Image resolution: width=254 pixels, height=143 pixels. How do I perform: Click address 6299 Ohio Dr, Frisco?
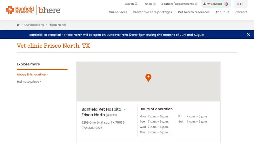pyautogui.click(x=103, y=122)
